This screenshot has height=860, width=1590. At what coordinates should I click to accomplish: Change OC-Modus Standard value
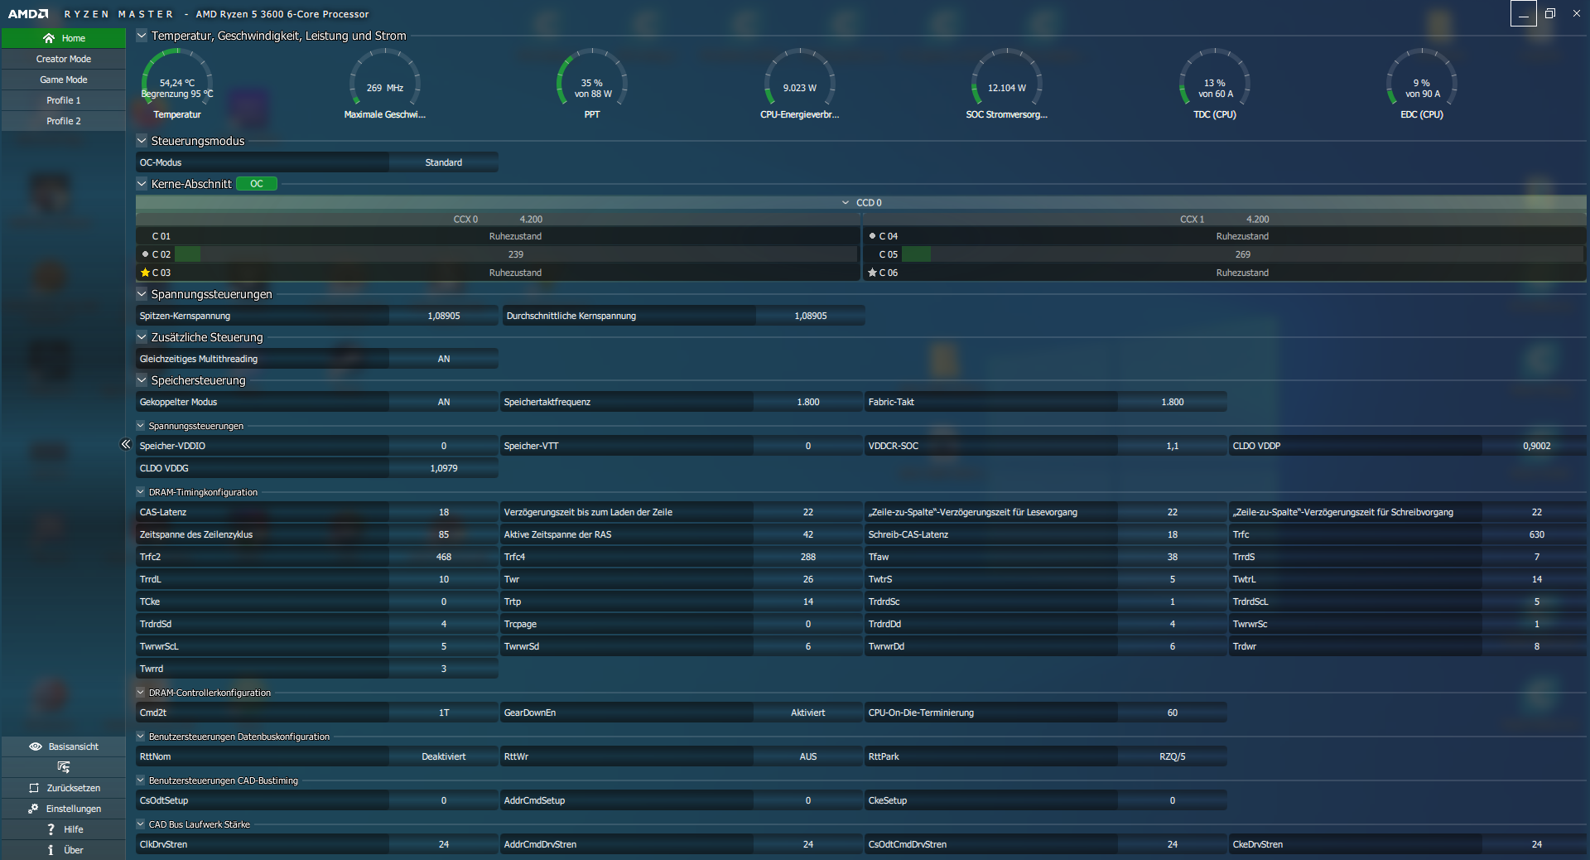(x=444, y=162)
